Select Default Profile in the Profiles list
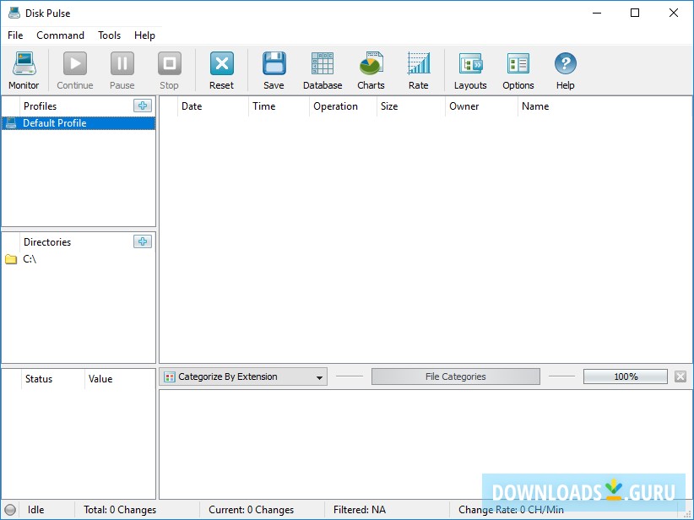The height and width of the screenshot is (520, 694). click(55, 123)
